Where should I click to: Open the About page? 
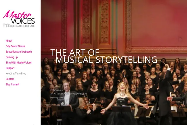tap(9, 41)
